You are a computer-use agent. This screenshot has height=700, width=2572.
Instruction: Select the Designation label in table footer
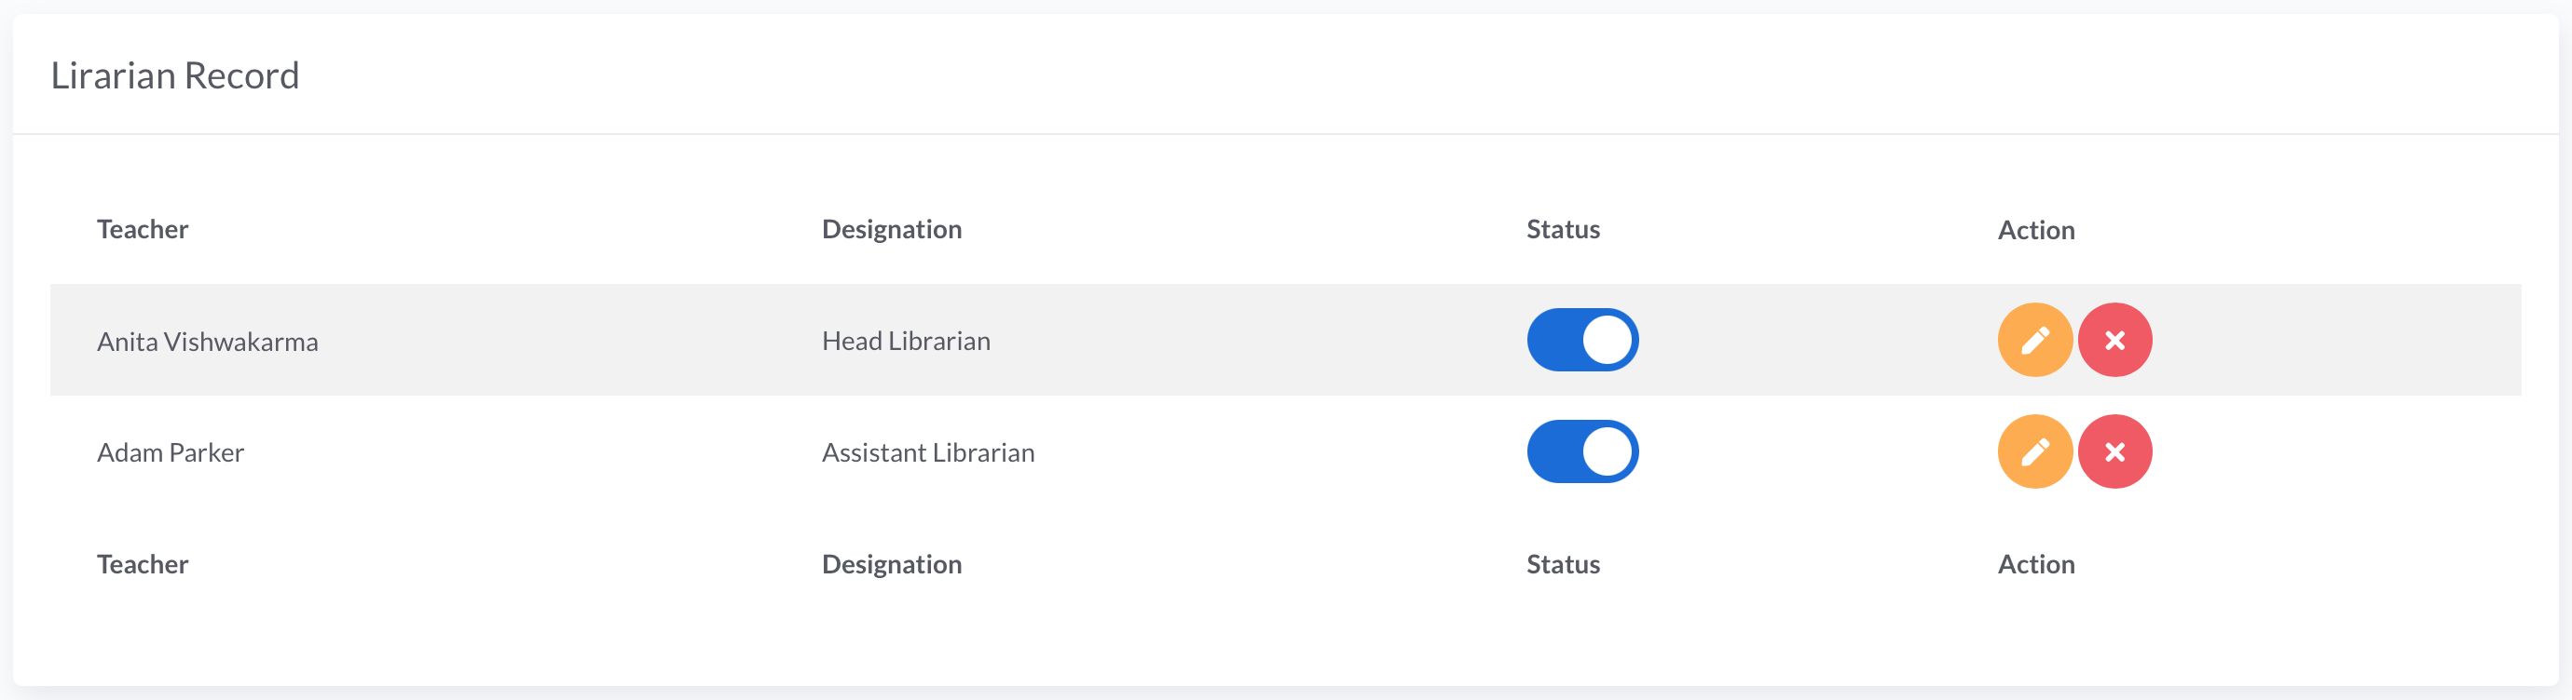tap(891, 564)
